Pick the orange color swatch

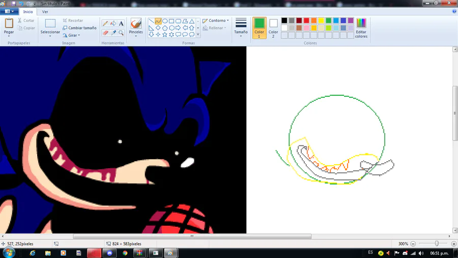click(x=313, y=20)
